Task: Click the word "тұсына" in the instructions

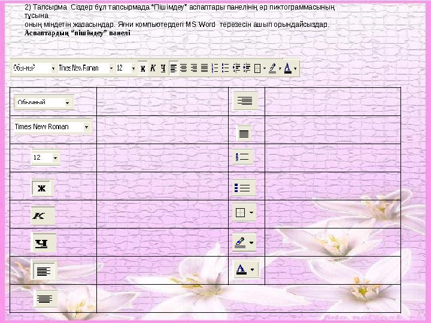Action: (x=37, y=16)
